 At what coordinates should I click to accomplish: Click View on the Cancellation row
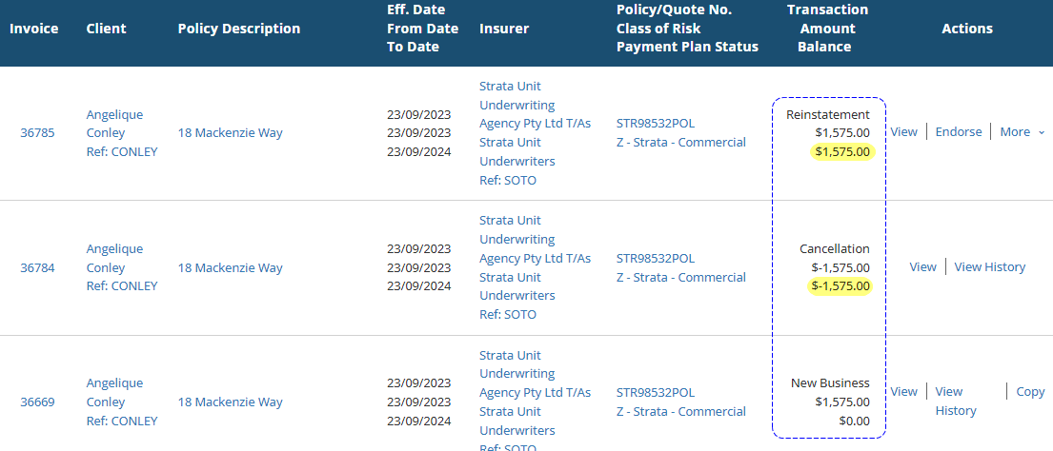[x=922, y=267]
